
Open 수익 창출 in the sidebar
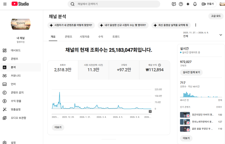[21, 101]
